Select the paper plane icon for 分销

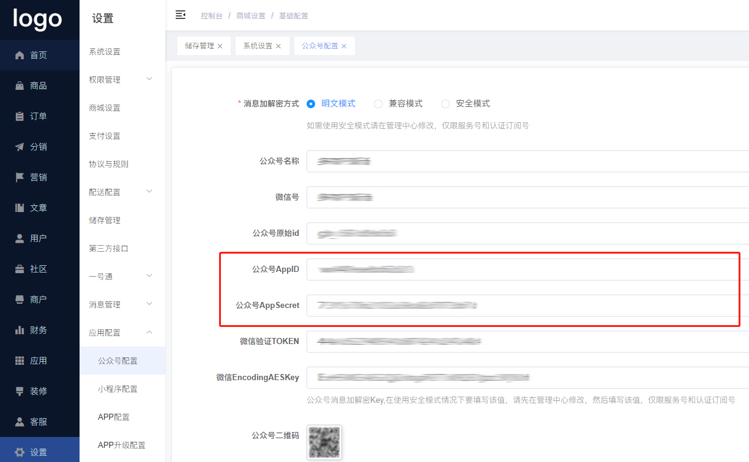point(20,147)
